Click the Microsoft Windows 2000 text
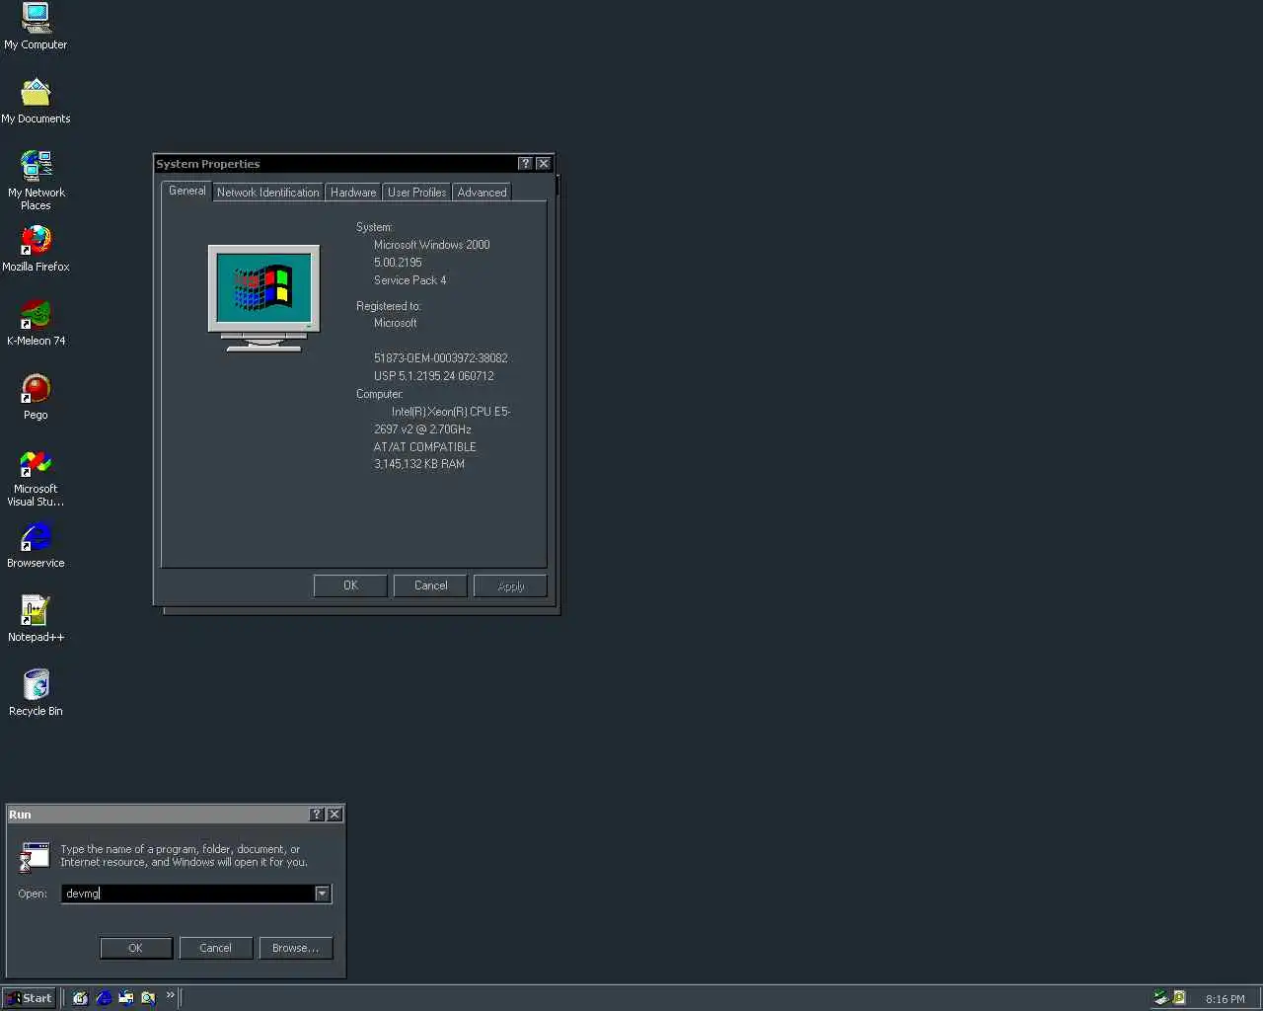This screenshot has height=1011, width=1263. pos(431,245)
